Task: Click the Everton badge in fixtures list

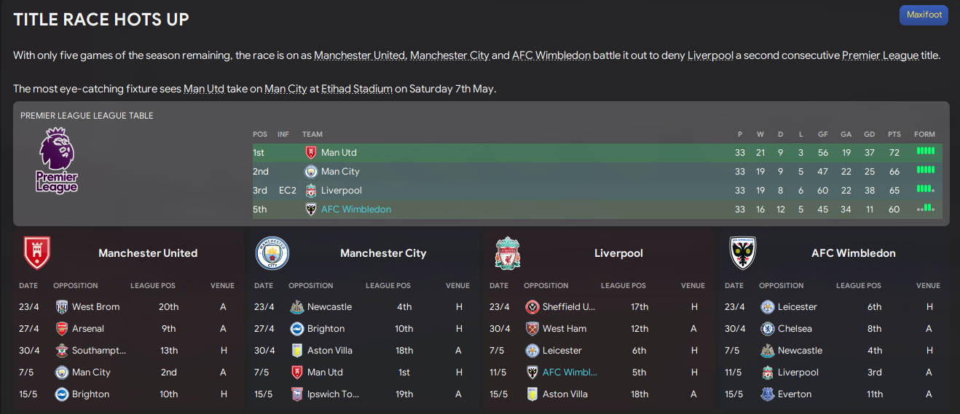Action: tap(767, 394)
